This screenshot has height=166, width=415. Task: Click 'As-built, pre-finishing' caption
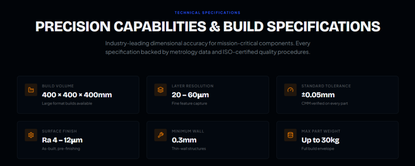pos(61,149)
